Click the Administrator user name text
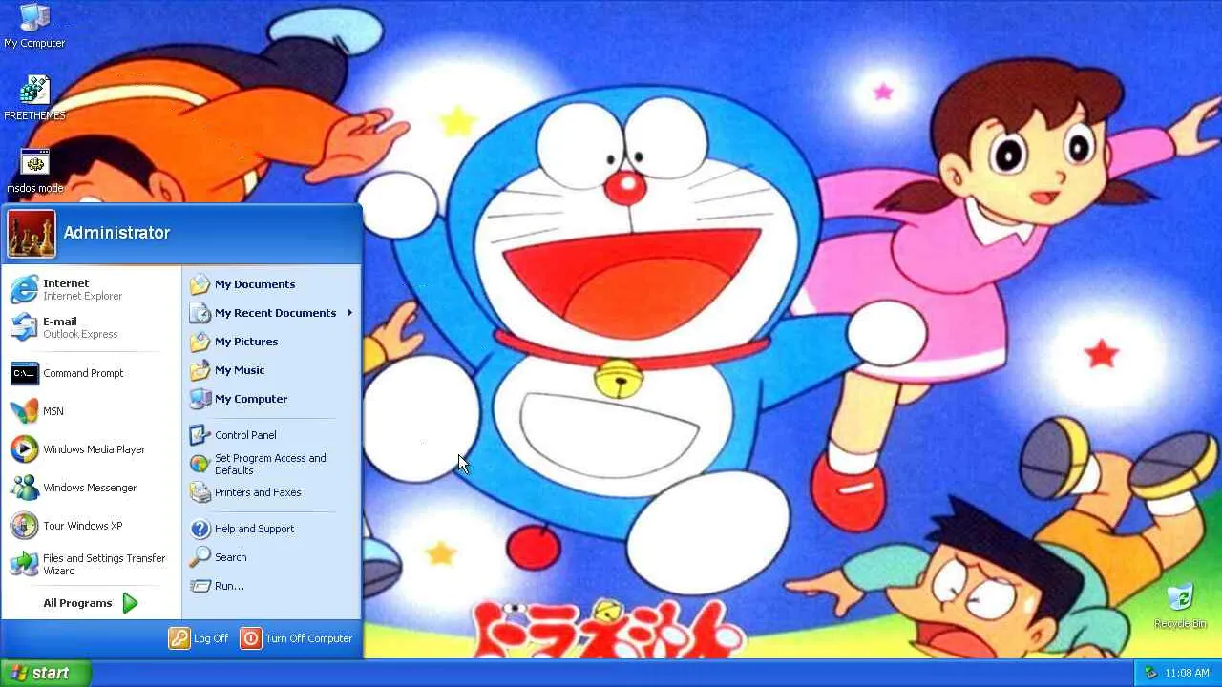Viewport: 1222px width, 687px height. click(x=116, y=233)
